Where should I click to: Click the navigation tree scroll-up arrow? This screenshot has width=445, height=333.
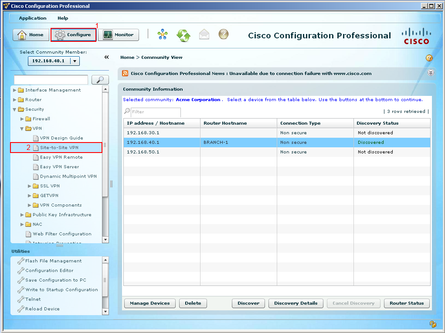click(x=105, y=89)
